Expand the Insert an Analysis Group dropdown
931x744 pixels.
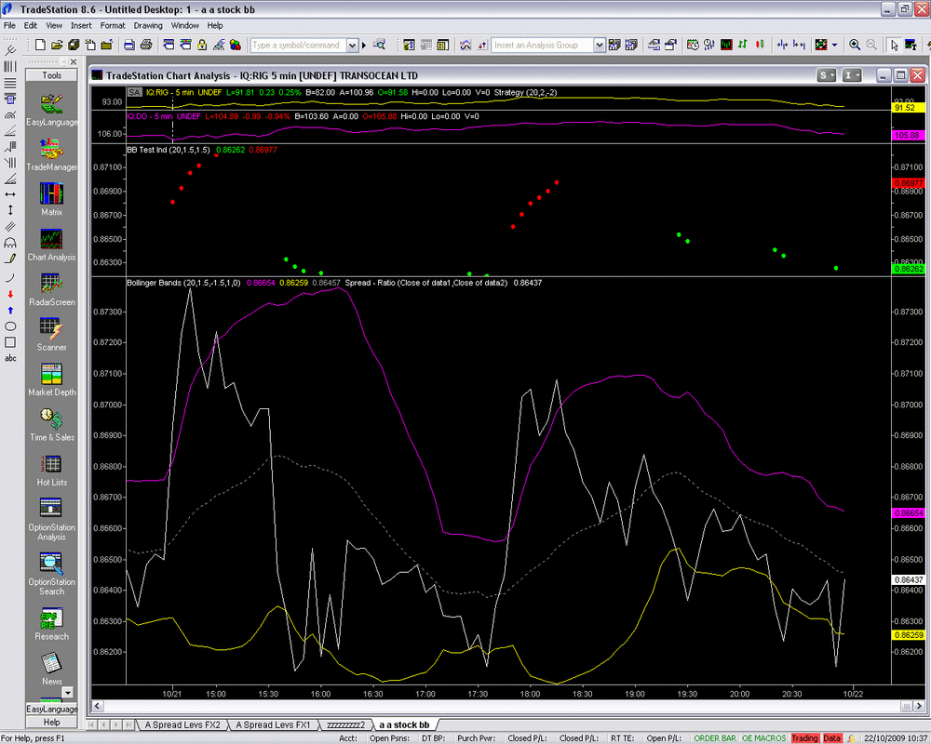[599, 46]
